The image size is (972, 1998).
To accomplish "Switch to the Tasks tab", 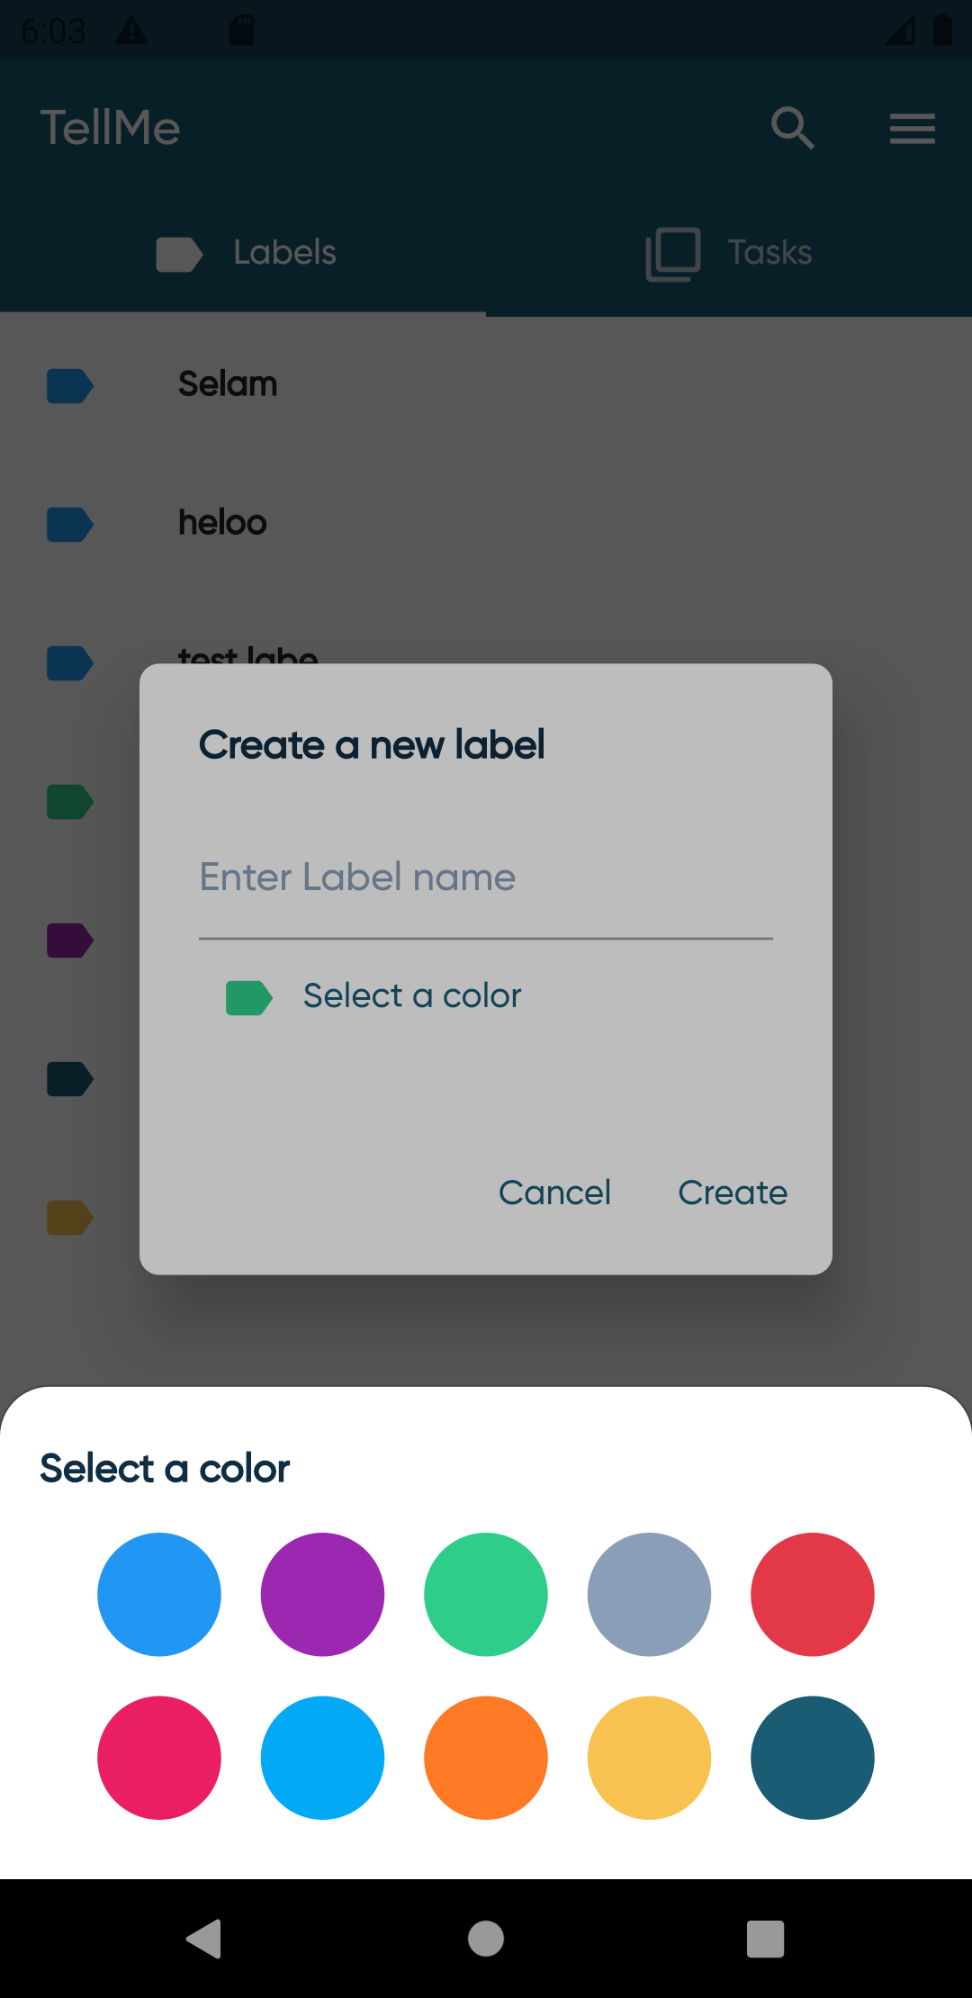I will click(x=729, y=253).
